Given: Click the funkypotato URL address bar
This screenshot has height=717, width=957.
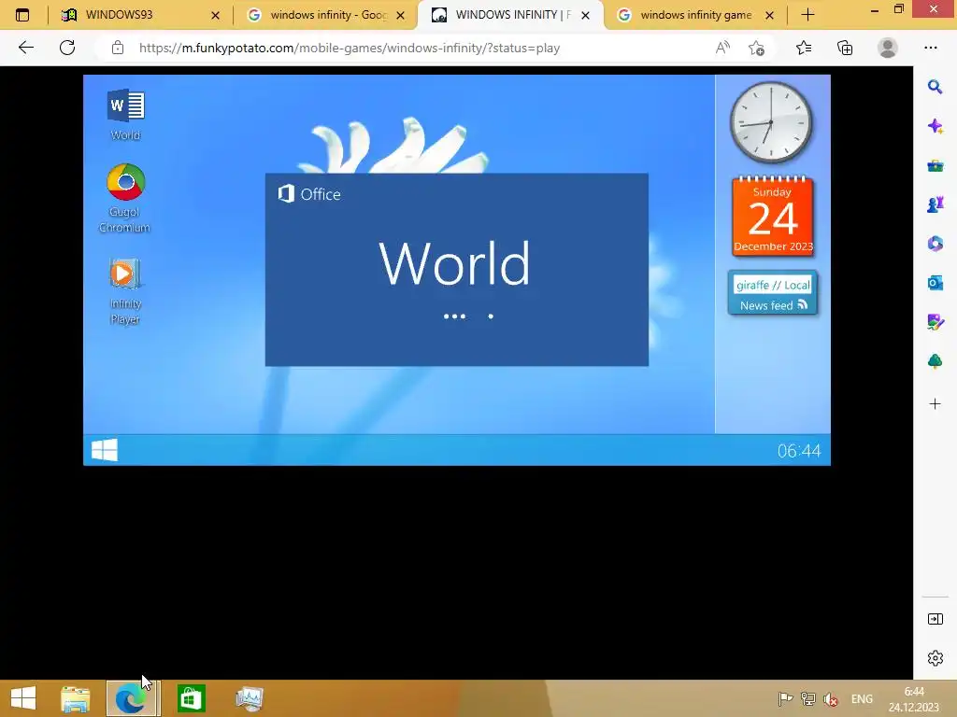Looking at the screenshot, I should click(x=350, y=49).
